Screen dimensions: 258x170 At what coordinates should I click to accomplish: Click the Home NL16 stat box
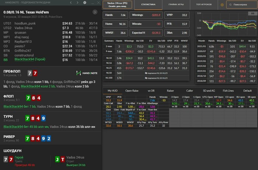(x=115, y=24)
